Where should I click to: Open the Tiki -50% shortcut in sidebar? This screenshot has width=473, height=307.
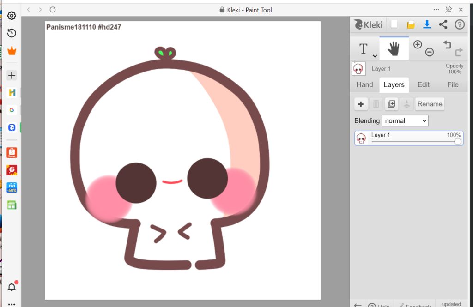(x=12, y=187)
